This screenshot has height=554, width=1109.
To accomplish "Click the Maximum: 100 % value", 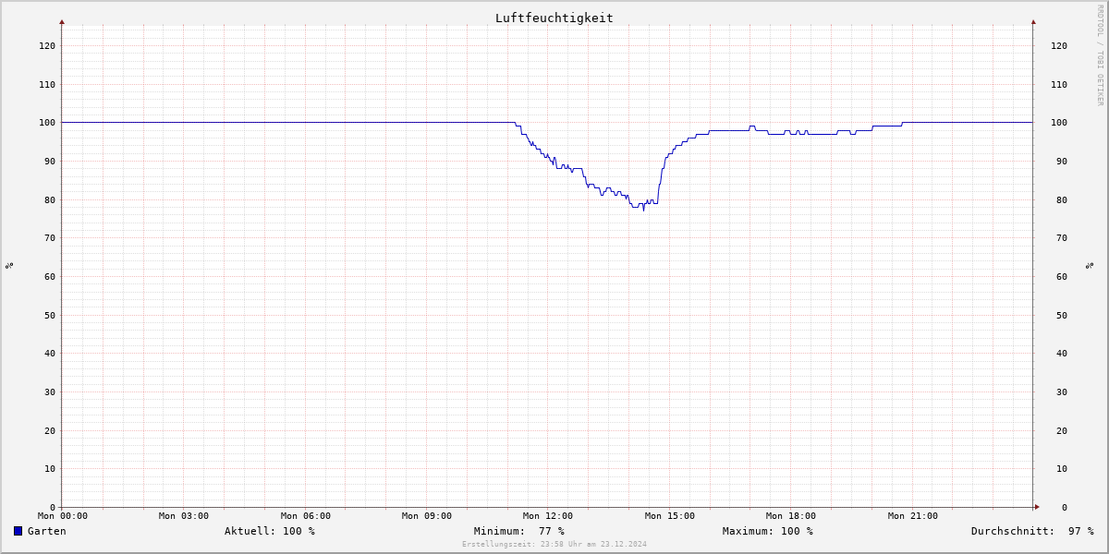I will [x=768, y=531].
